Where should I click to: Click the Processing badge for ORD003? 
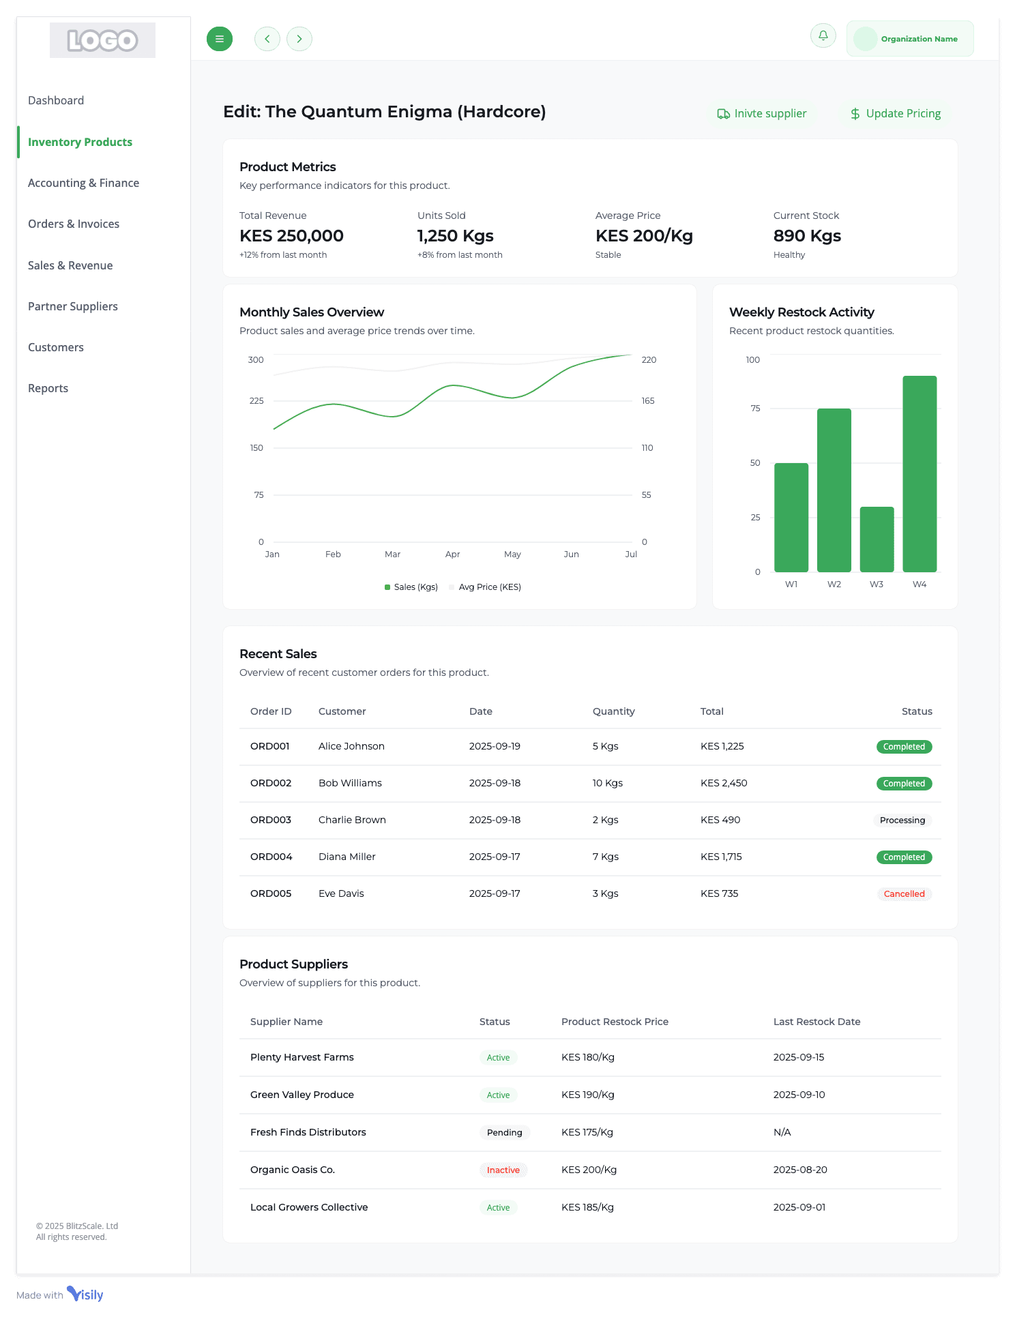coord(902,820)
